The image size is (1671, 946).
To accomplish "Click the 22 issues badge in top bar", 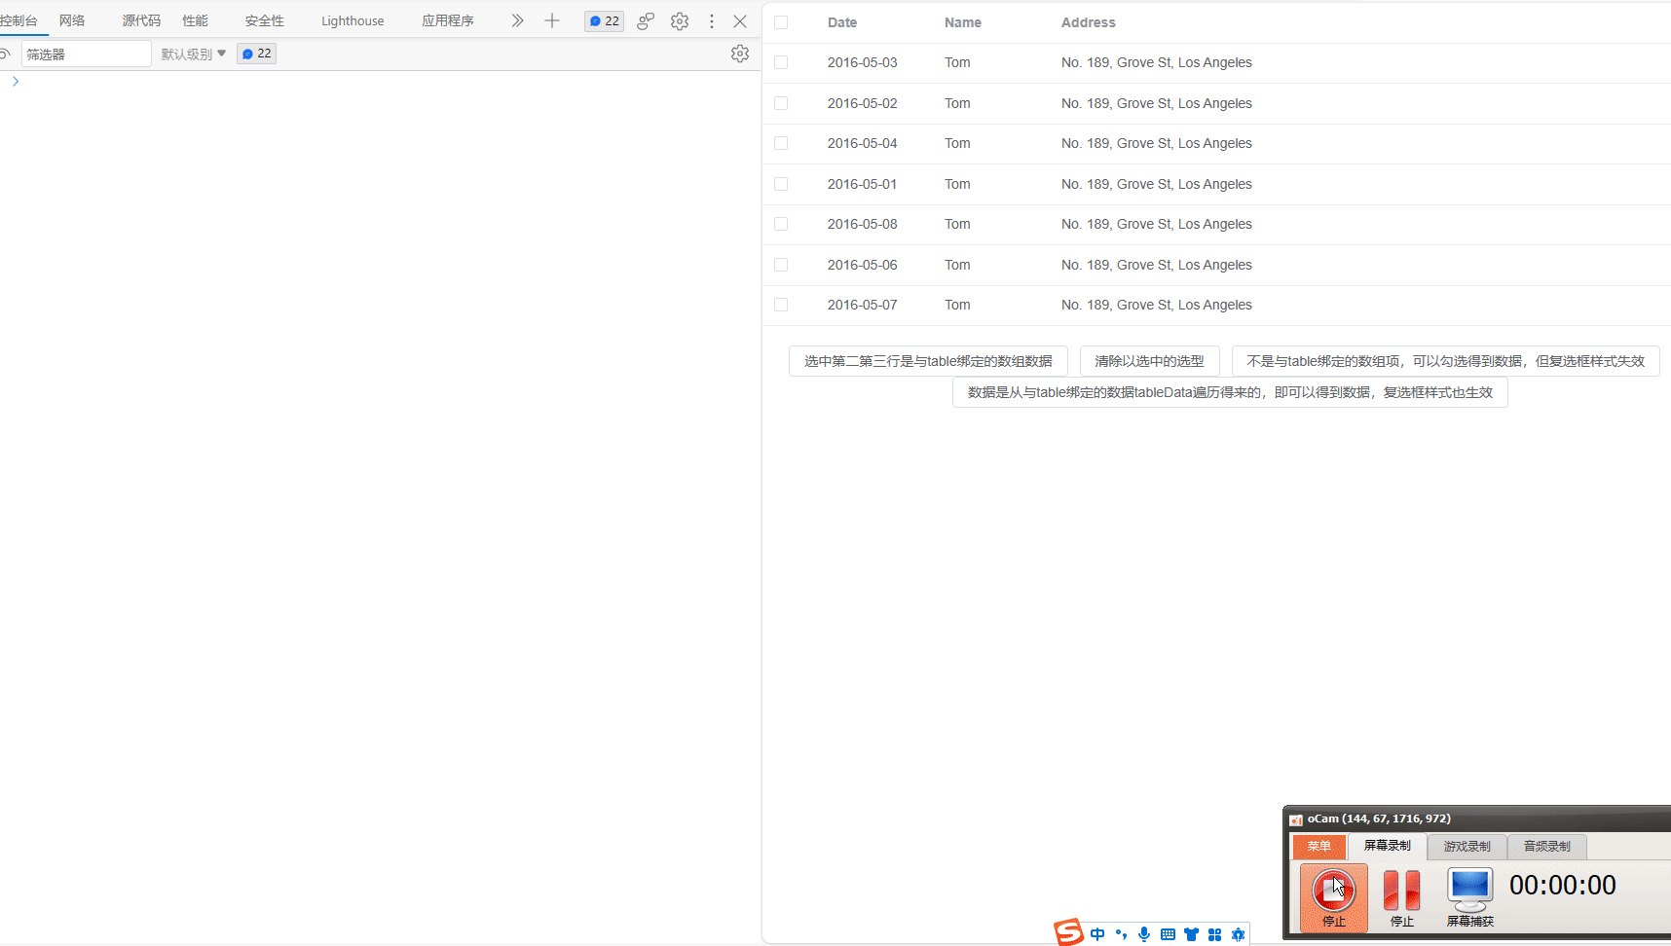I will coord(604,21).
